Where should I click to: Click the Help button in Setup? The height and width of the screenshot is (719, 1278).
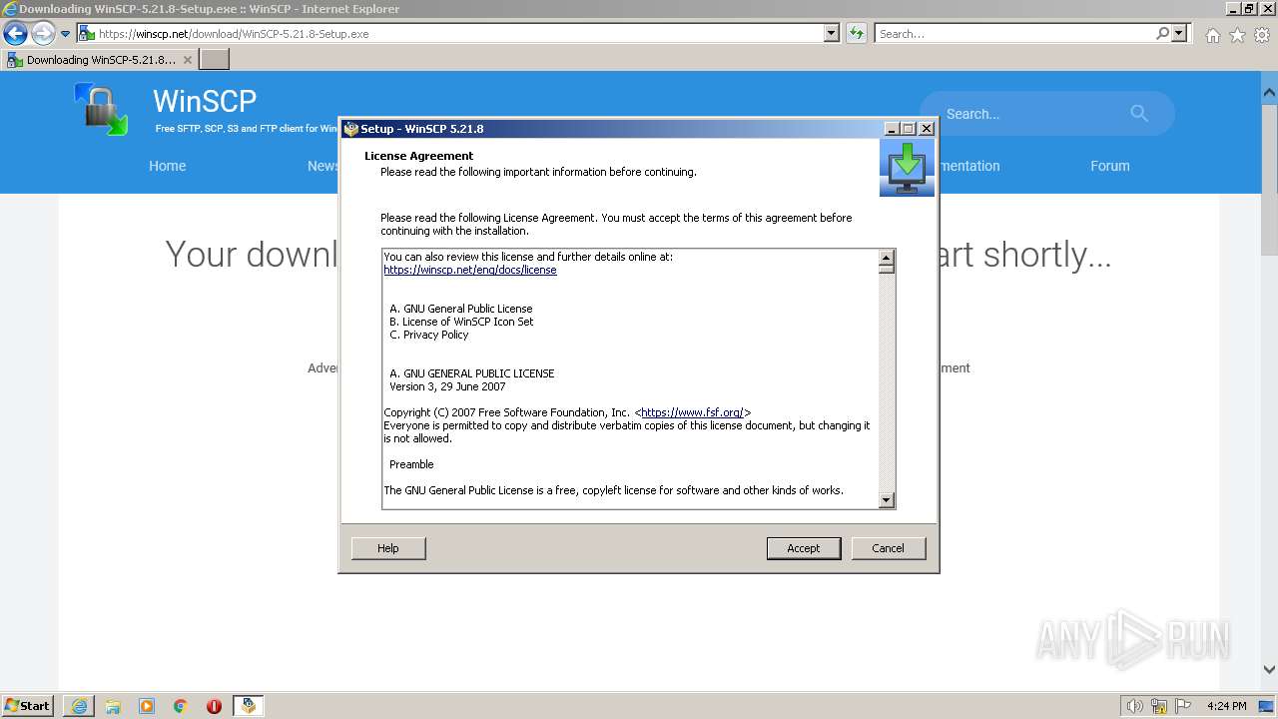coord(388,548)
